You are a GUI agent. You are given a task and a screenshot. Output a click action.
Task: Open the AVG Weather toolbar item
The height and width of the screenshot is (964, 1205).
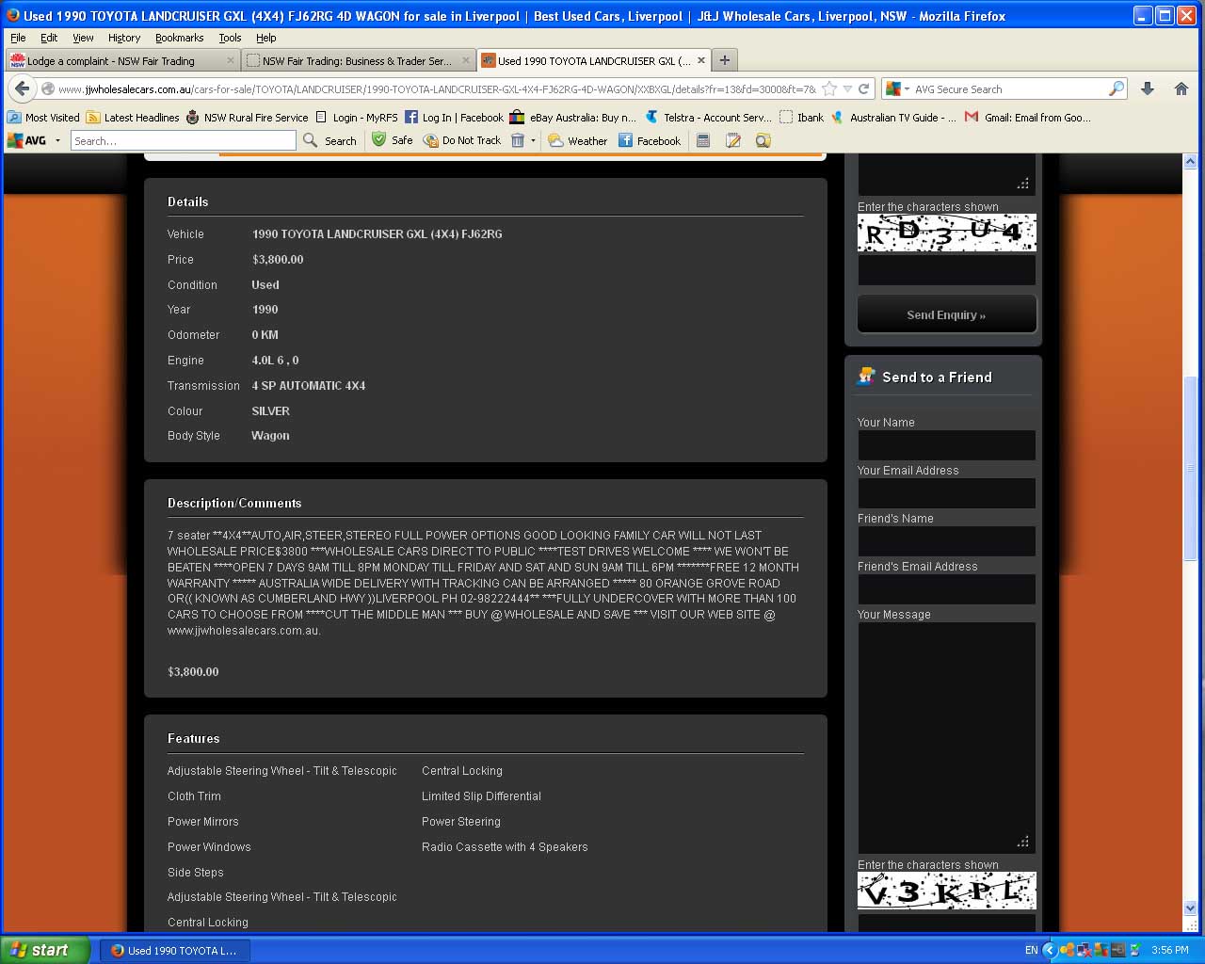[578, 140]
